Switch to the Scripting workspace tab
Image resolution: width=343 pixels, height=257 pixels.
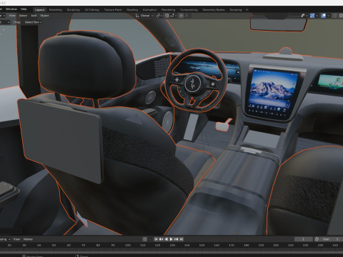click(x=236, y=10)
